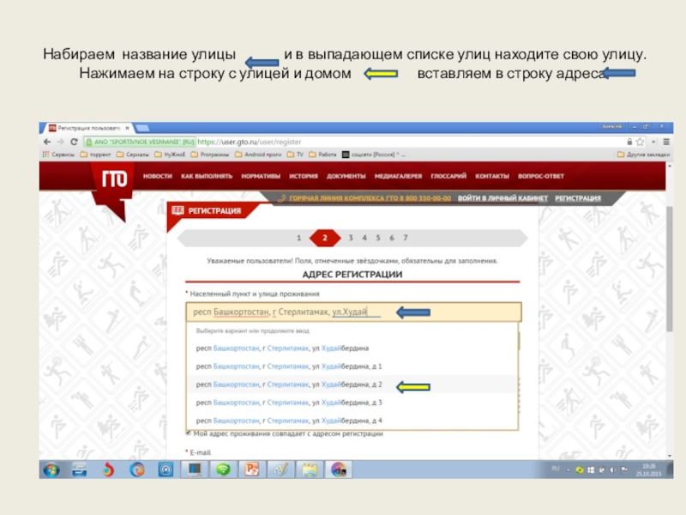Click the RU language indicator in tray

[x=556, y=469]
